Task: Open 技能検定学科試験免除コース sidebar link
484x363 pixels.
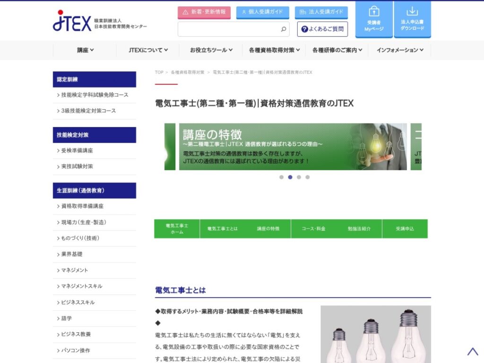Action: point(95,95)
